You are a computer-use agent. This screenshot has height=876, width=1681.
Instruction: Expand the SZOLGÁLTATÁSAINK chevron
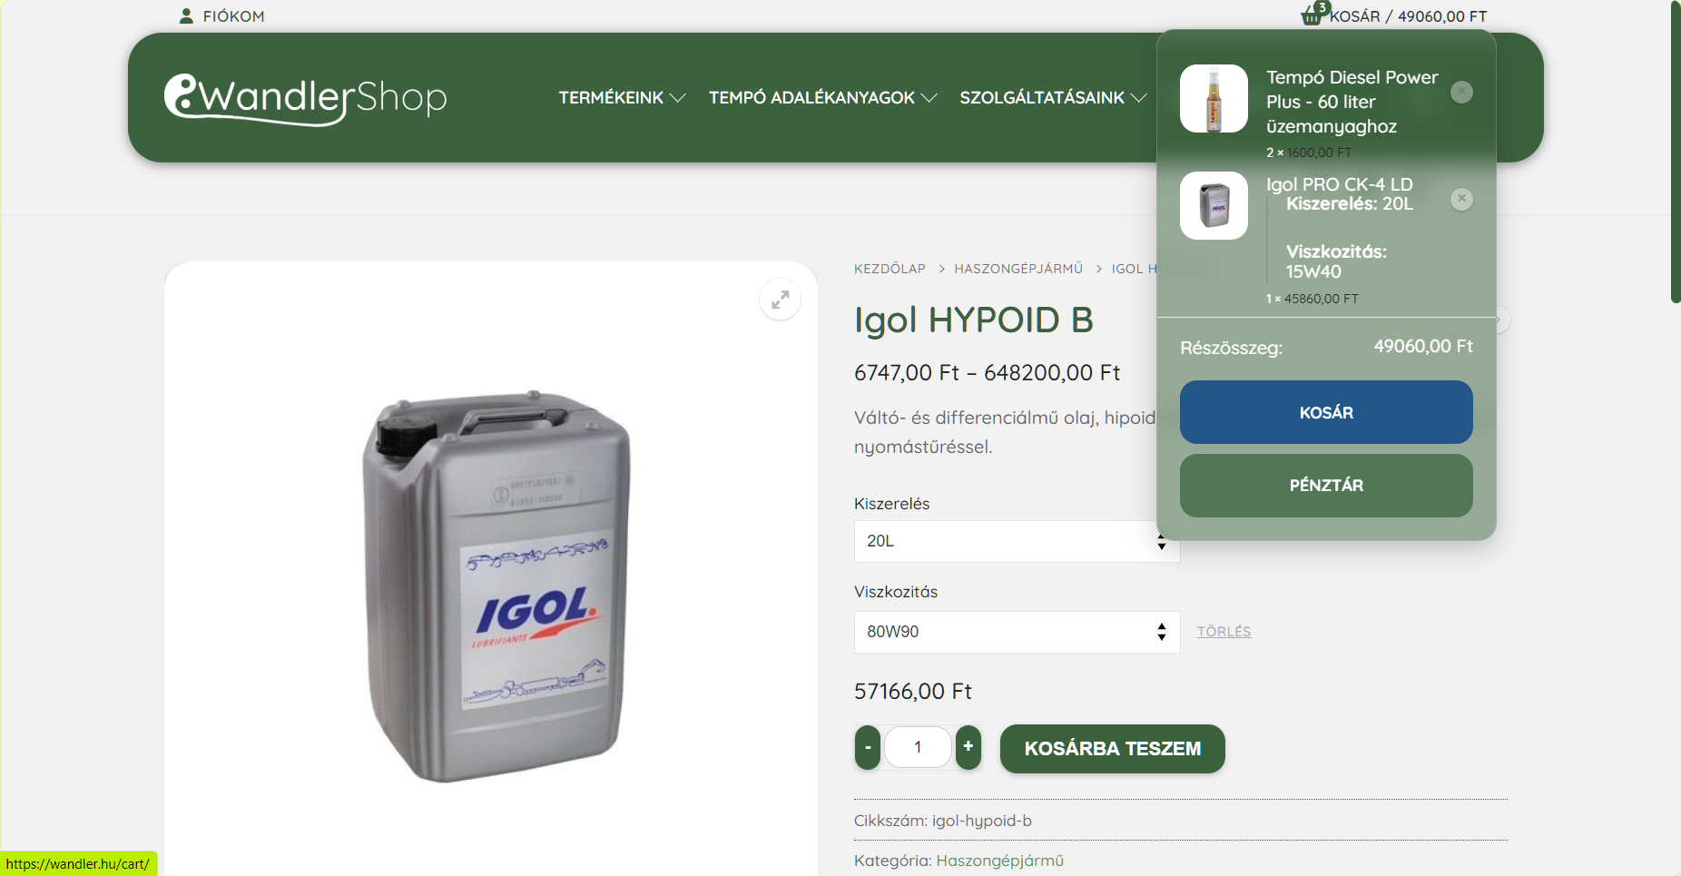click(x=1139, y=98)
